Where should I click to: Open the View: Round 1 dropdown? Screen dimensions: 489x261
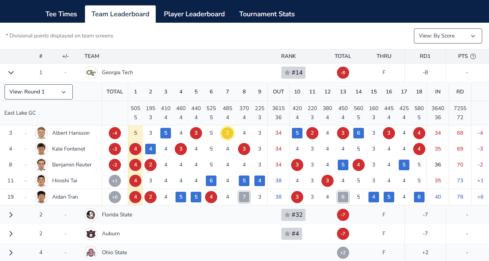point(39,92)
